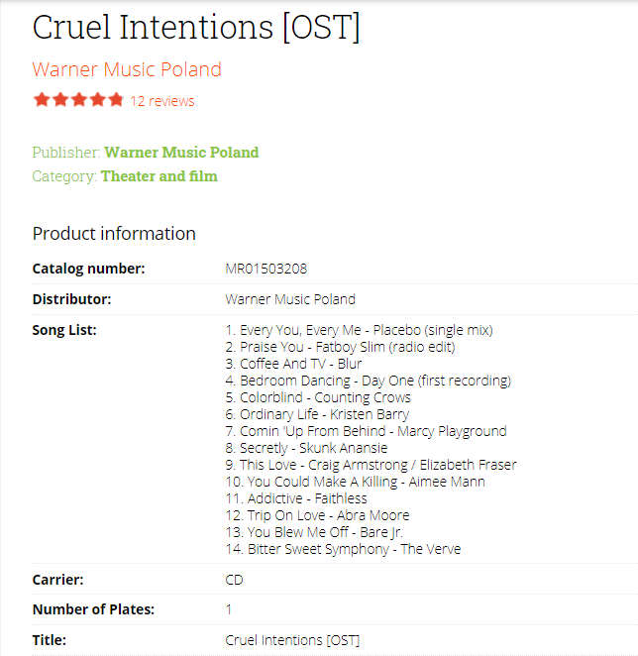Click the Title value Cruel Intentions [OST]
Viewport: 638px width, 656px height.
292,640
